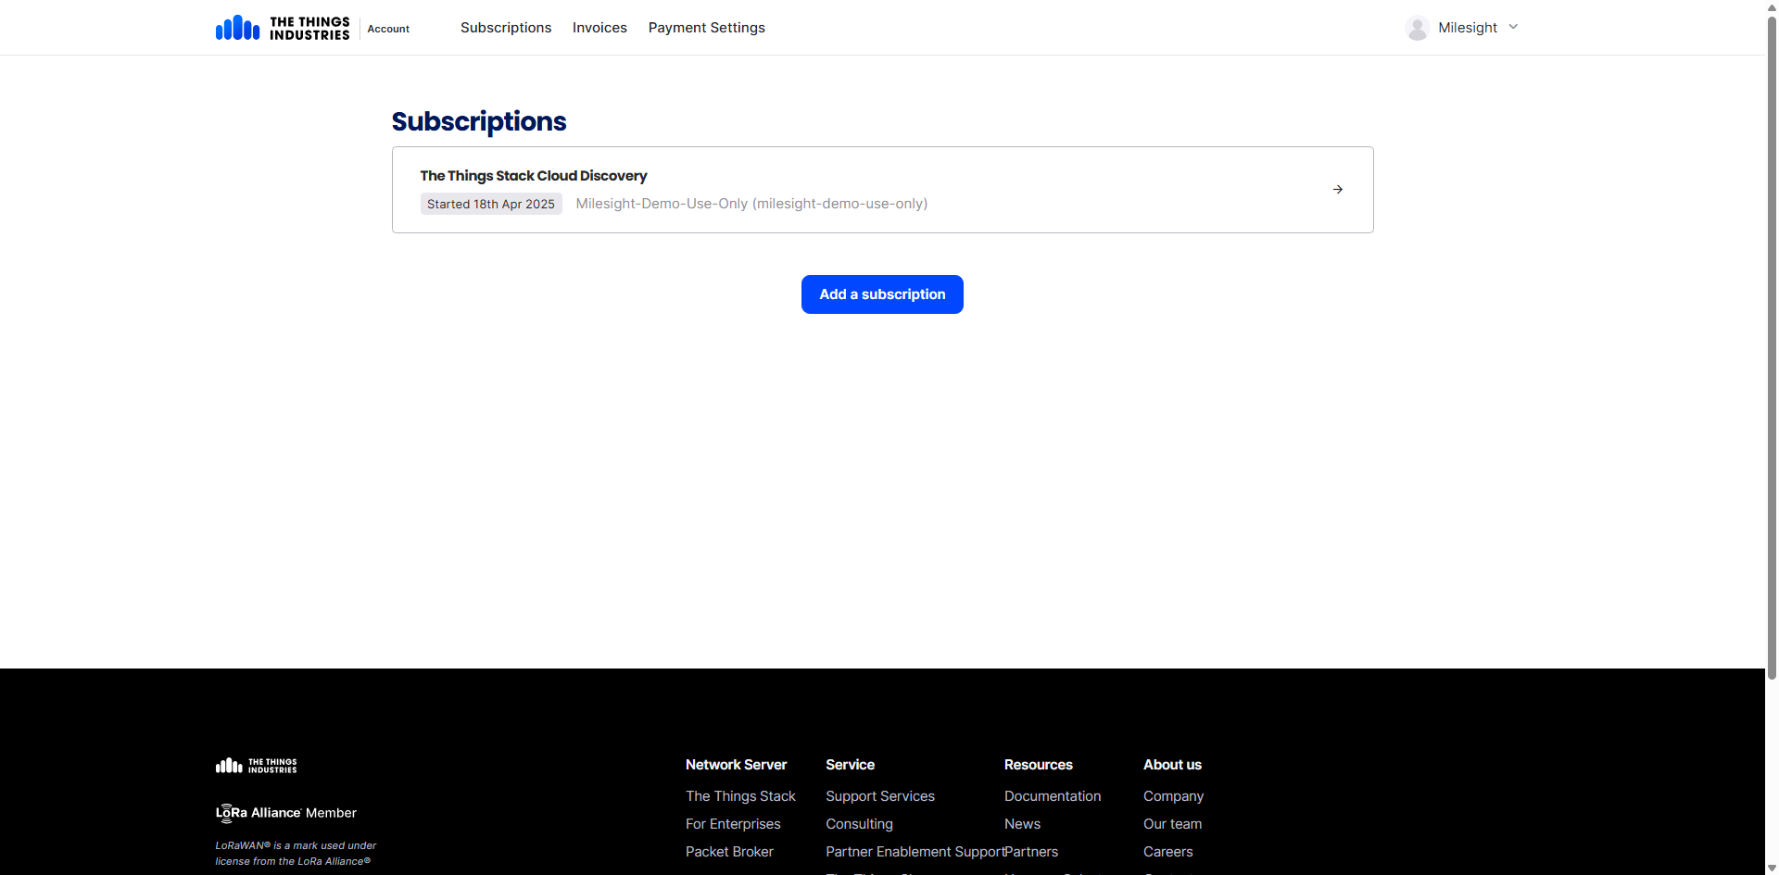
Task: Click the Add a subscription button
Action: tap(882, 294)
